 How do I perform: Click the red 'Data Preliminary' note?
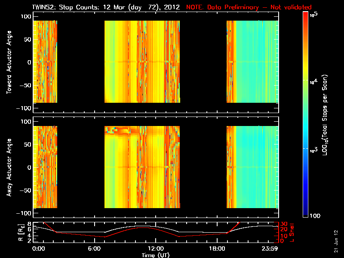(x=249, y=7)
